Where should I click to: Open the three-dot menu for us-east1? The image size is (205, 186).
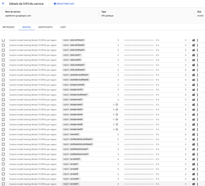click(x=197, y=164)
